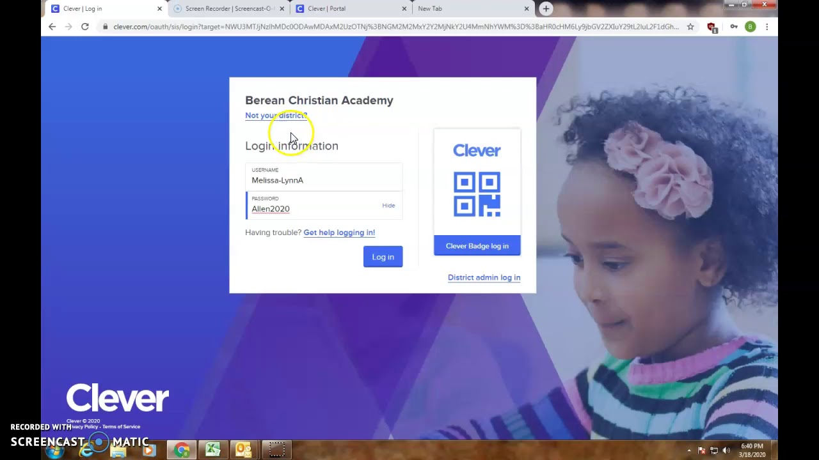Screen dimensions: 819x460
Task: Click the Show Desktop strip beside the clock
Action: 774,450
